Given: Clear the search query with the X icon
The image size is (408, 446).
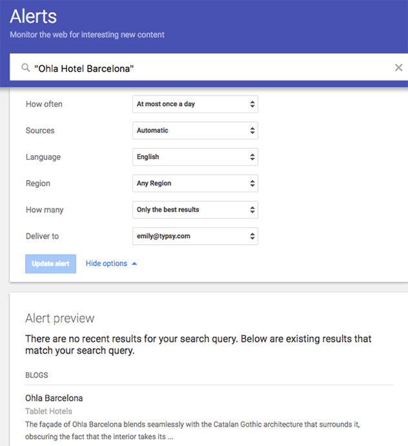Looking at the screenshot, I should 398,67.
